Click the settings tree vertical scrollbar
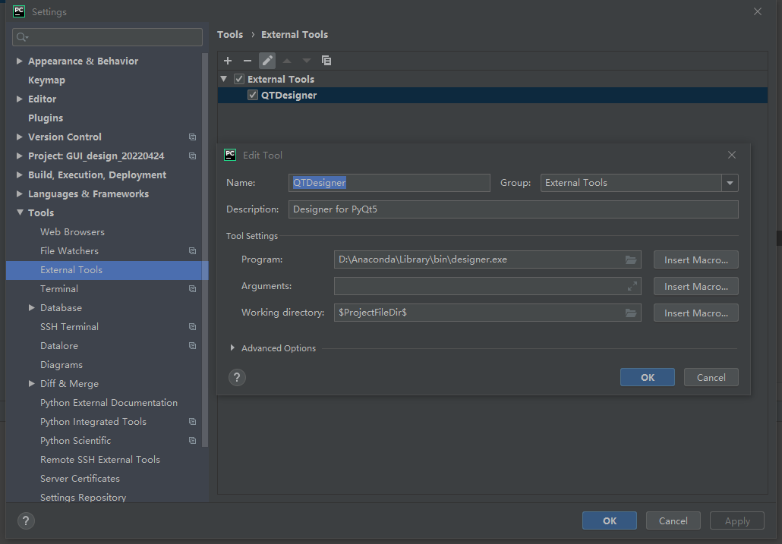Viewport: 782px width, 544px height. (x=204, y=249)
